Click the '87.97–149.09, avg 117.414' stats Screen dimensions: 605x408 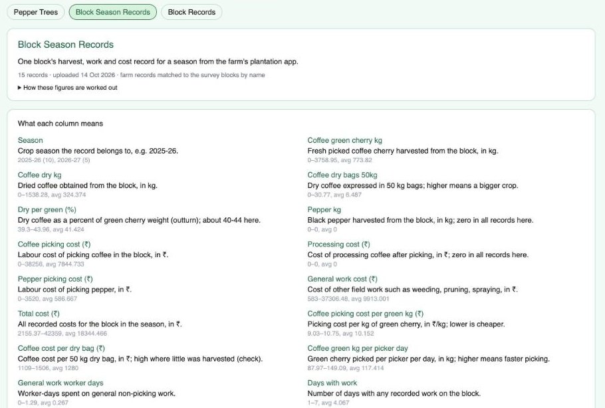point(346,368)
